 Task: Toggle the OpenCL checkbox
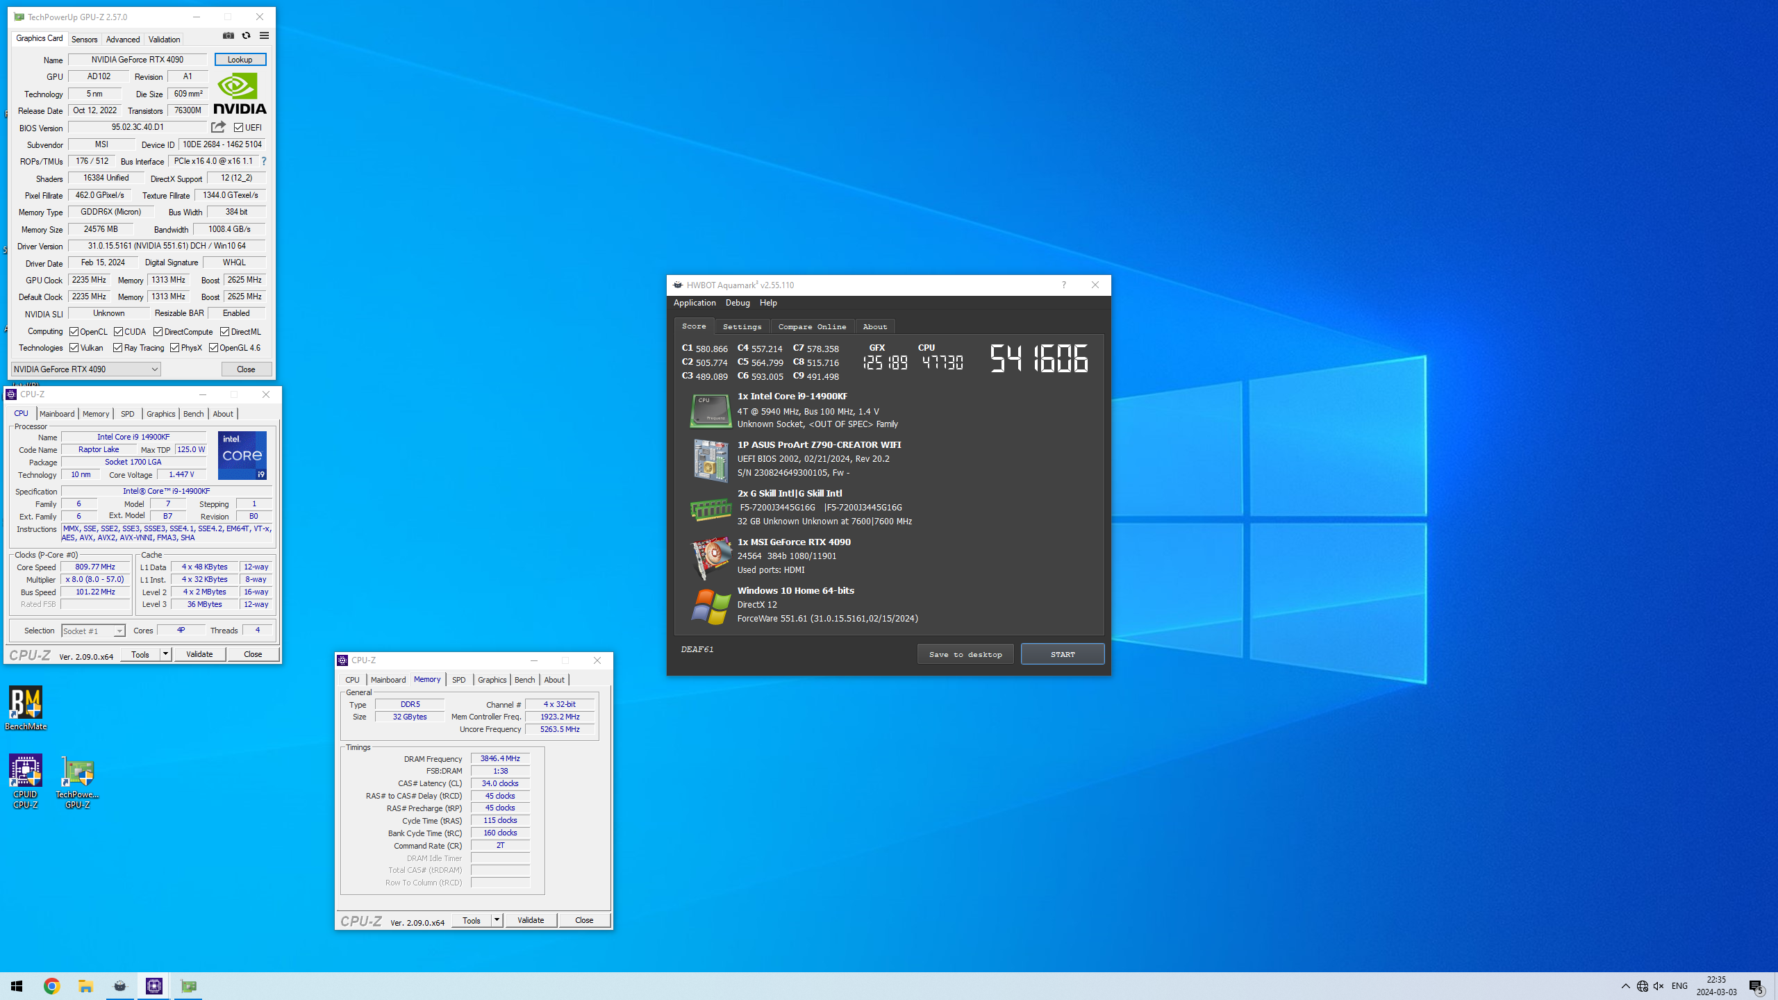click(74, 332)
